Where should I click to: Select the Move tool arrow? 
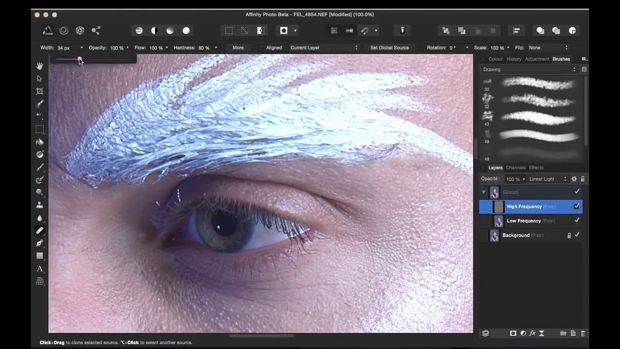pyautogui.click(x=40, y=79)
